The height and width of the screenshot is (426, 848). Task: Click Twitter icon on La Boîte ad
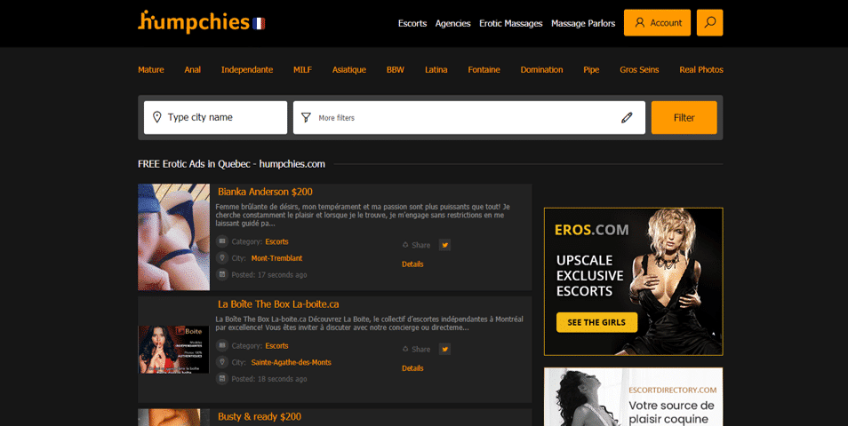(444, 350)
